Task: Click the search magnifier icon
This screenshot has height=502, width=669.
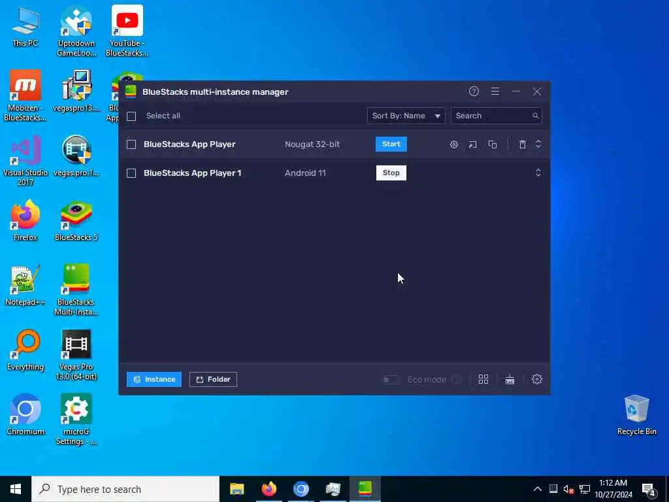Action: [535, 116]
